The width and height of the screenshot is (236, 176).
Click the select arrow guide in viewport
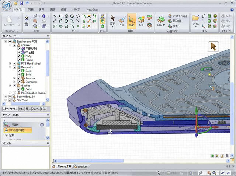pos(213,47)
